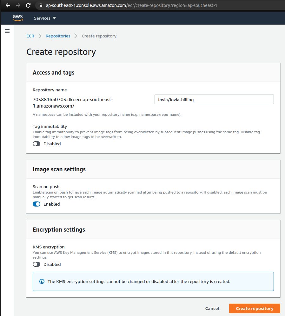Click the Image scan settings heading

pos(59,169)
